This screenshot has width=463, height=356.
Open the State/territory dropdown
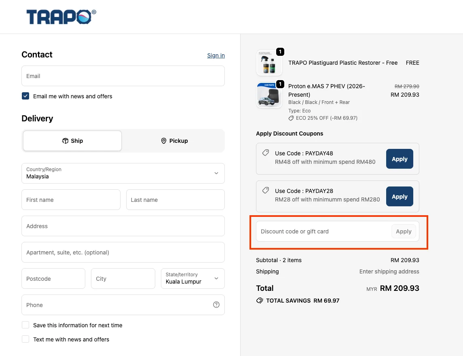pos(193,278)
